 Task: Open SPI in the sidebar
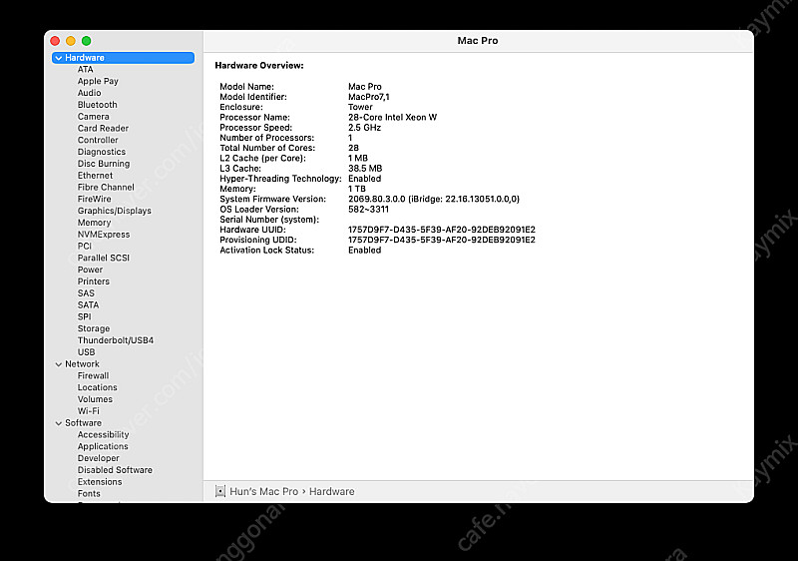[x=84, y=316]
